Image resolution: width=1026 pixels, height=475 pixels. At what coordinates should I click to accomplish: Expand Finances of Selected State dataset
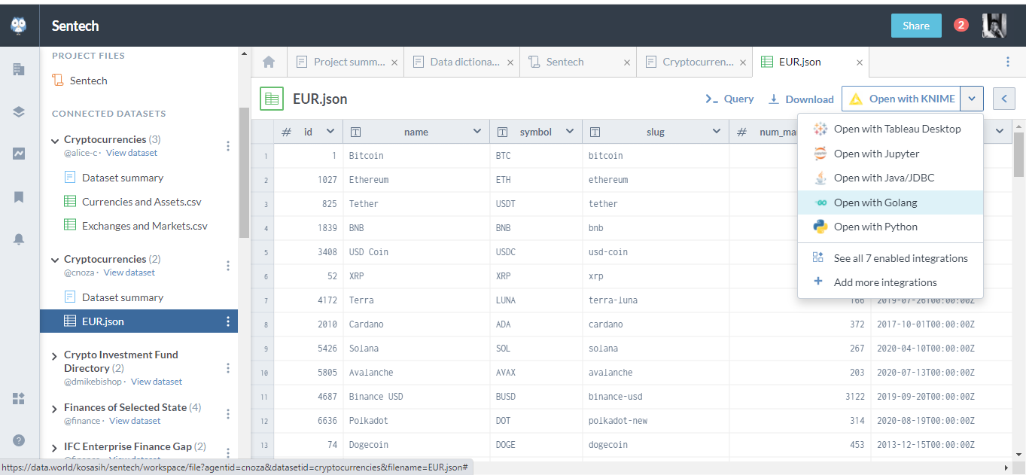(x=55, y=409)
